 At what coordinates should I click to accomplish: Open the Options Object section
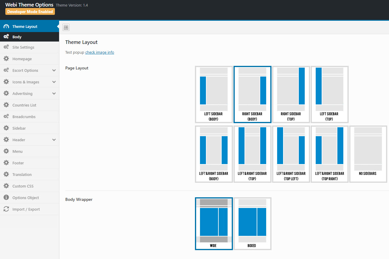click(29, 198)
